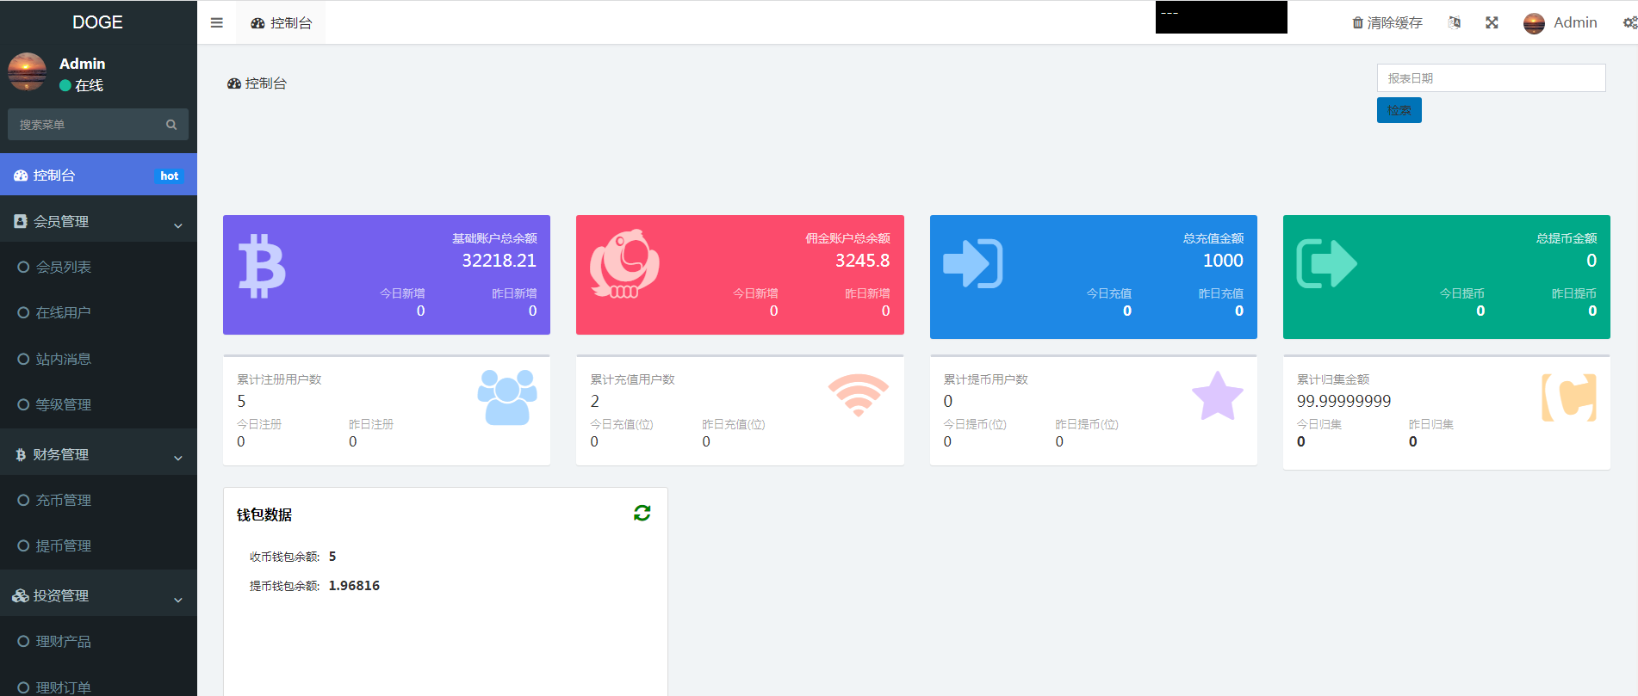Click the 钱包数据 panel title

coord(264,514)
